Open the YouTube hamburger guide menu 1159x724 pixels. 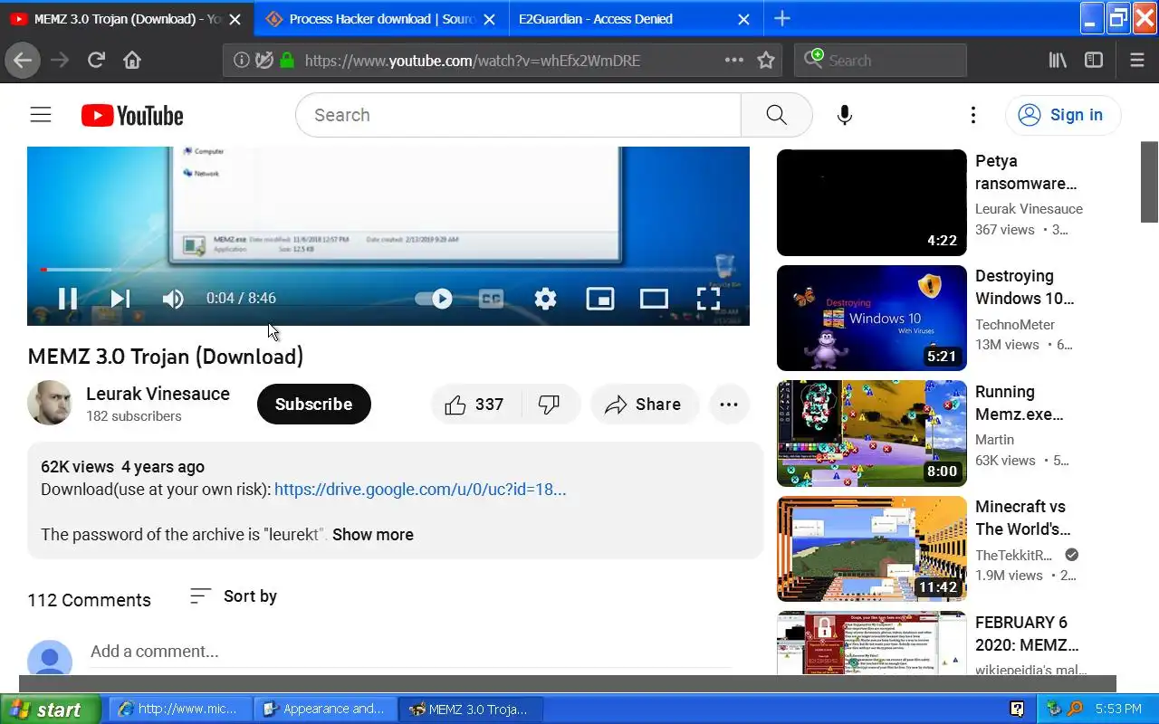[x=41, y=115]
